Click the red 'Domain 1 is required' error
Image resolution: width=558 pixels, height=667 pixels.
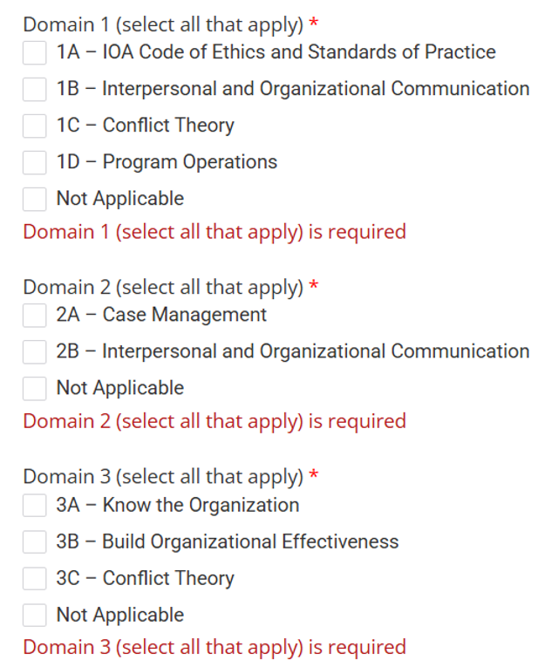click(x=214, y=232)
